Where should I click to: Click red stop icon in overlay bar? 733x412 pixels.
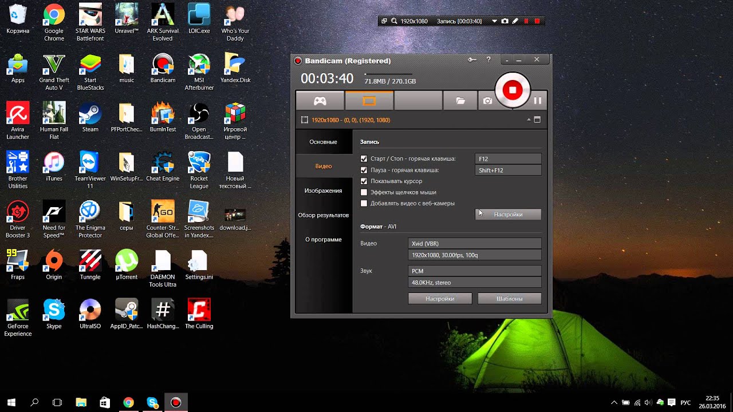pos(537,21)
